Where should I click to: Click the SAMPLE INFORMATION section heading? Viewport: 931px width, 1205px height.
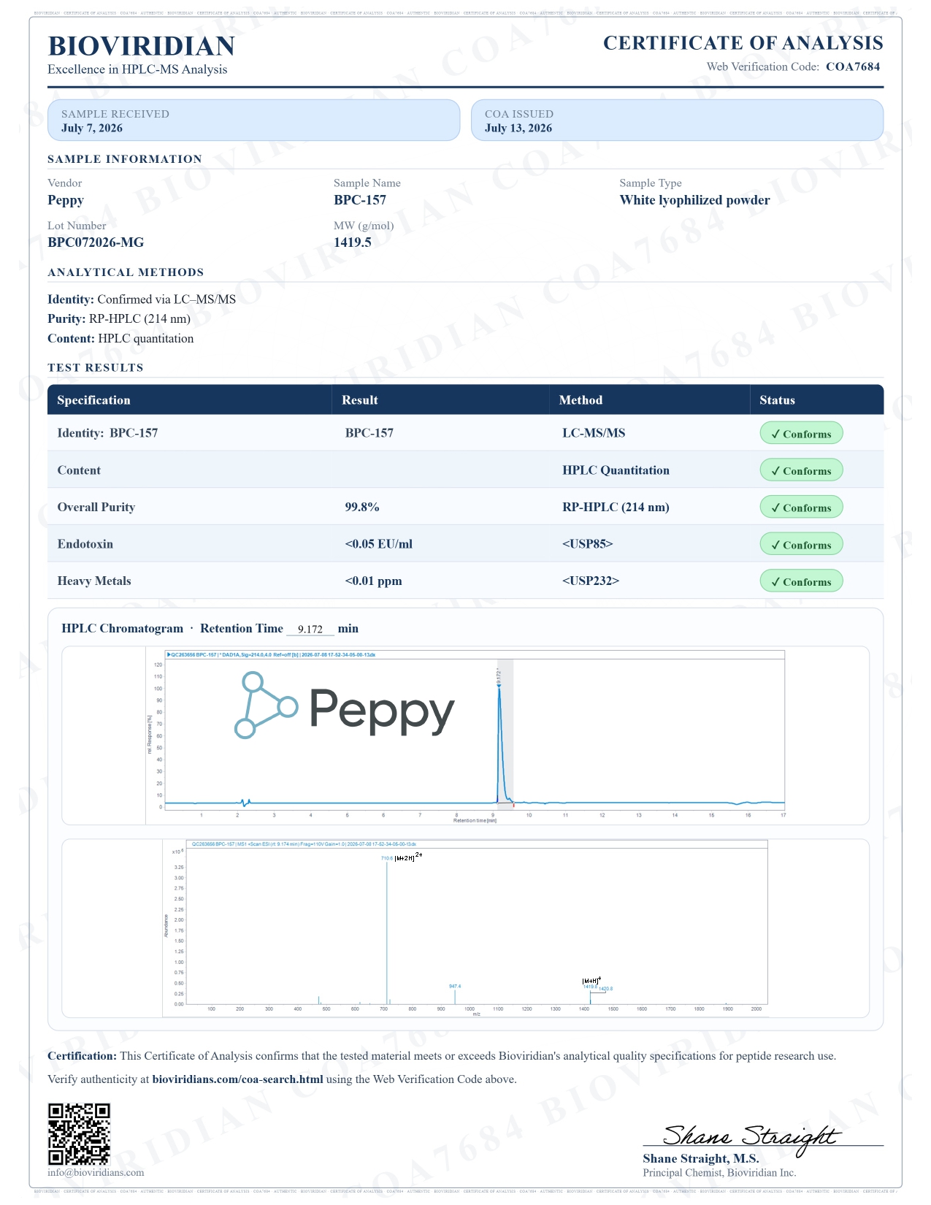pyautogui.click(x=125, y=159)
